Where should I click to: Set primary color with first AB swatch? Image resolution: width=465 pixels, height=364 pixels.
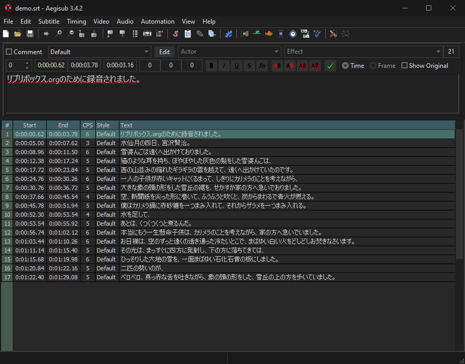[277, 66]
